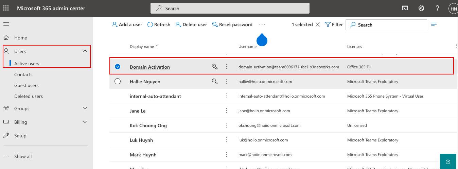The image size is (458, 169).
Task: Go to Home in navigation
Action: click(x=20, y=38)
